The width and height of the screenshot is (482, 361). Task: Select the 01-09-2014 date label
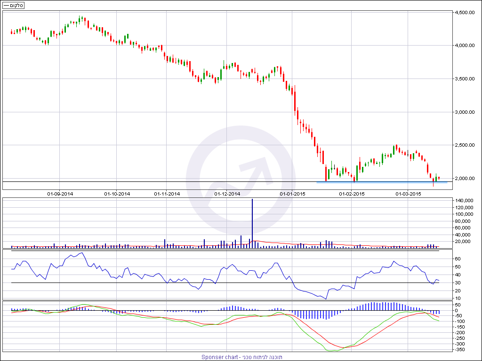pyautogui.click(x=60, y=194)
